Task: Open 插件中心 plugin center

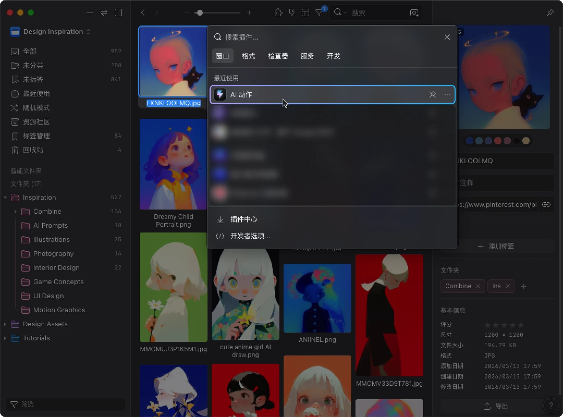Action: pyautogui.click(x=244, y=219)
